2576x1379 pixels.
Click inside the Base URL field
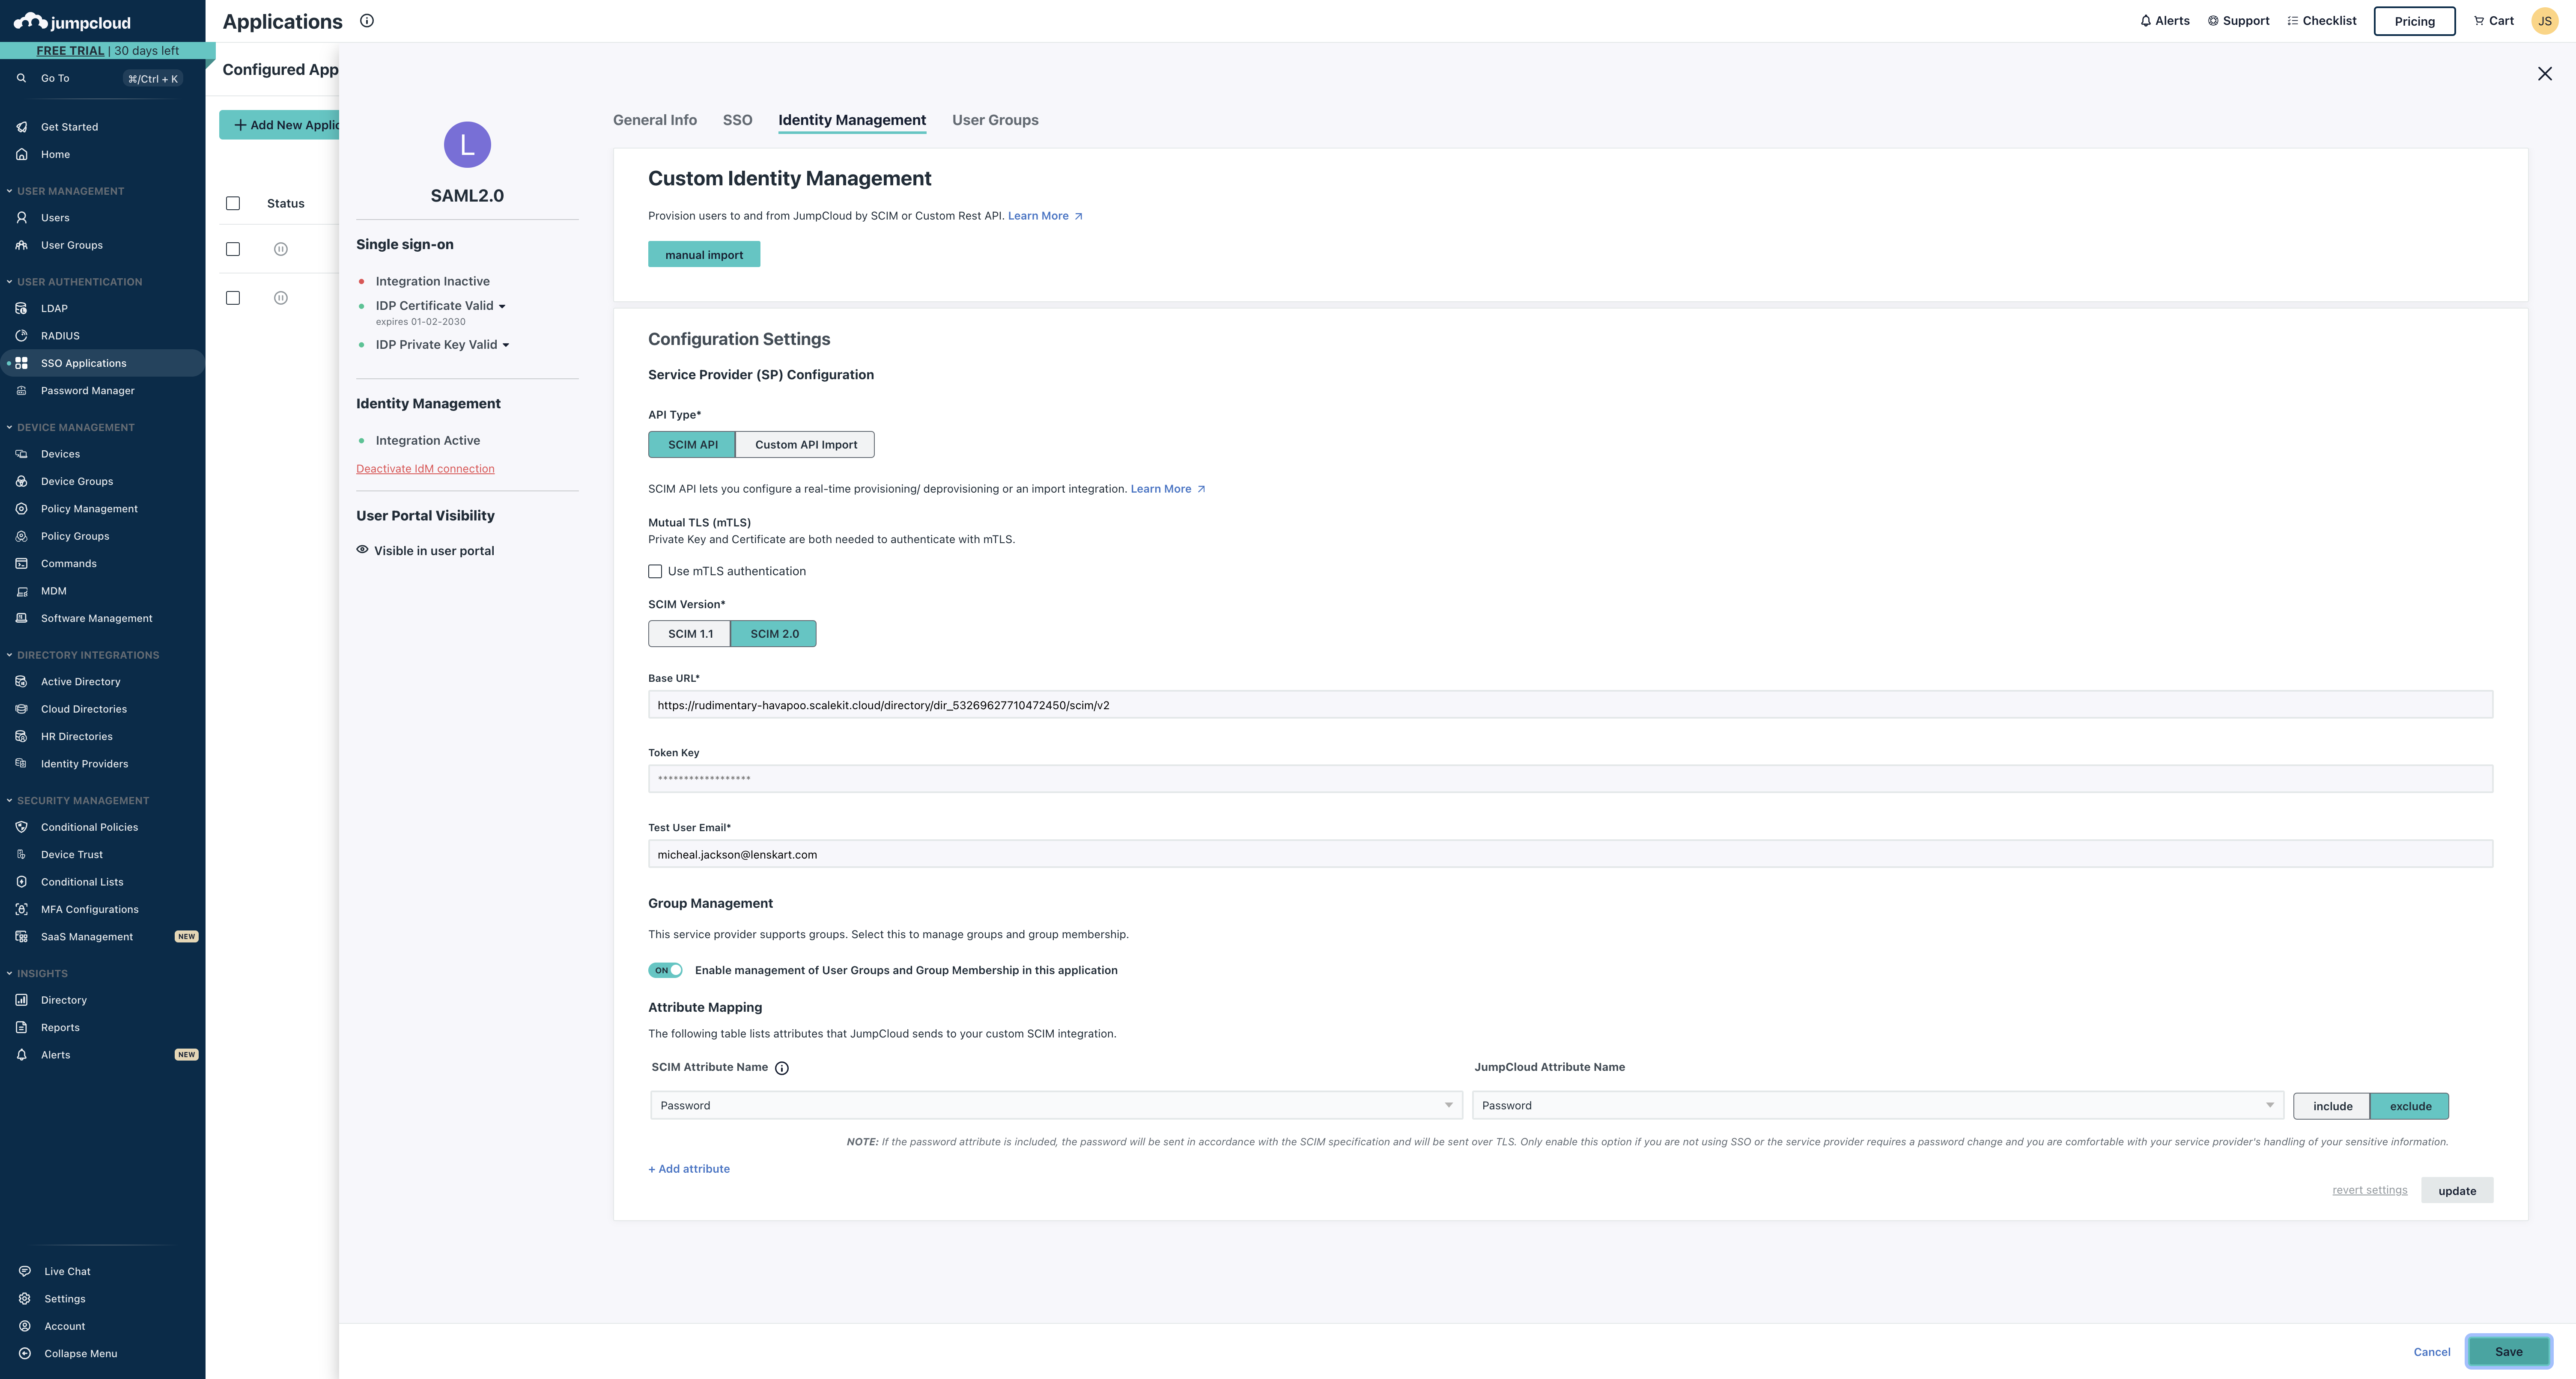(x=1570, y=704)
